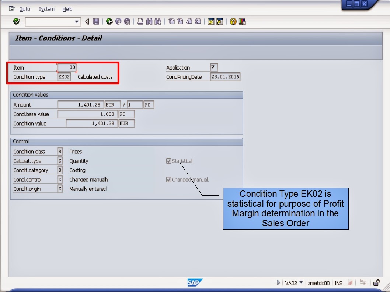Open the System menu
Viewport: 390px width, 292px height.
click(x=46, y=9)
